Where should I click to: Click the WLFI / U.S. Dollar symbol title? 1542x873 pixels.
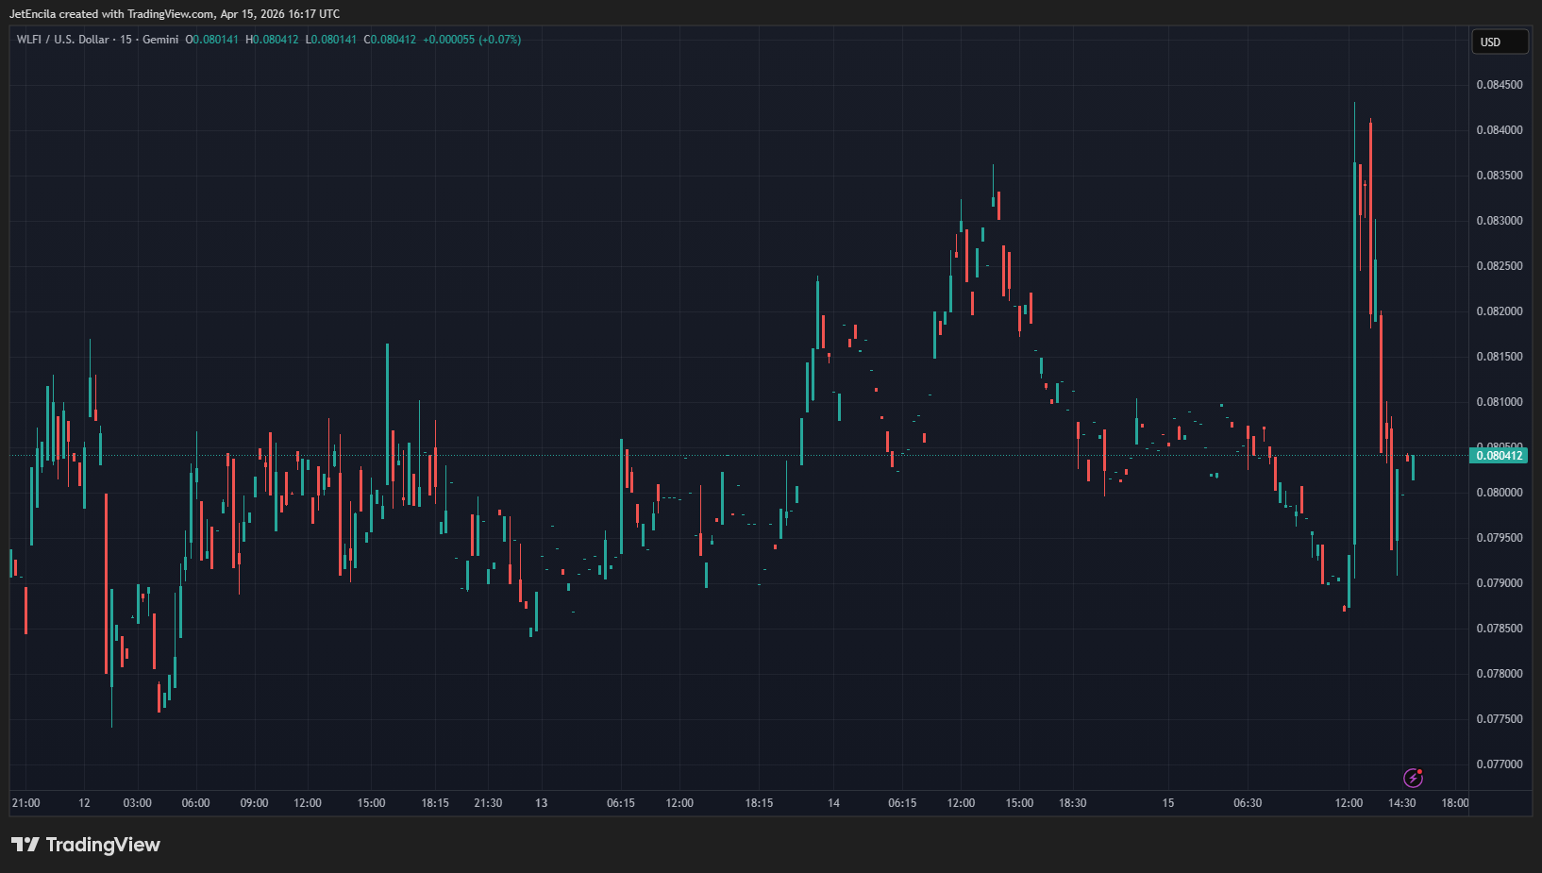pyautogui.click(x=62, y=40)
